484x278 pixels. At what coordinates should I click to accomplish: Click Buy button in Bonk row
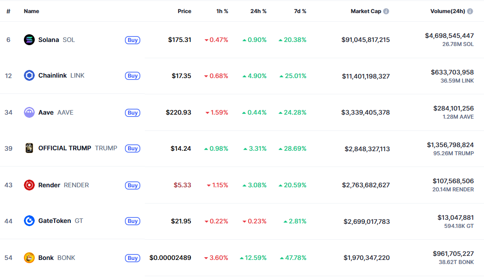[x=133, y=258]
